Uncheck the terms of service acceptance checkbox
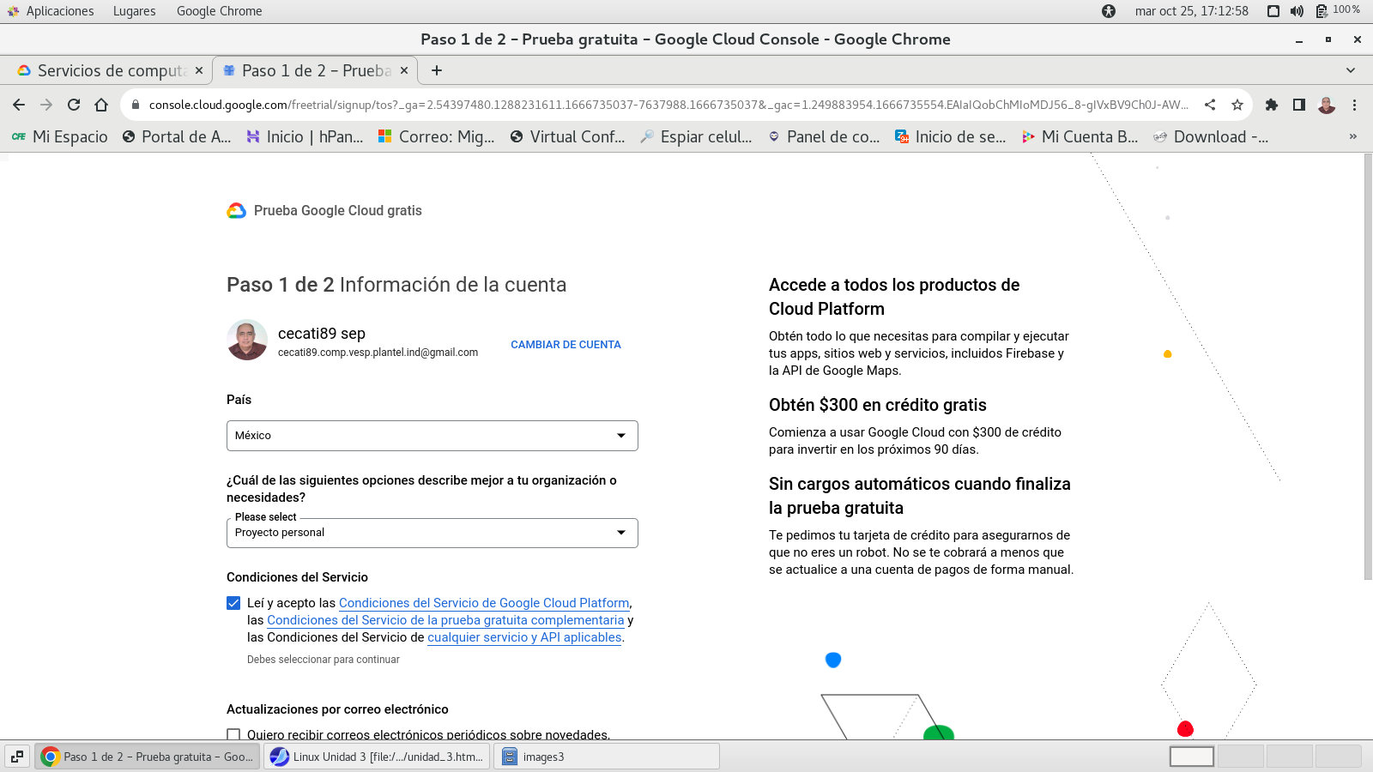 (233, 603)
